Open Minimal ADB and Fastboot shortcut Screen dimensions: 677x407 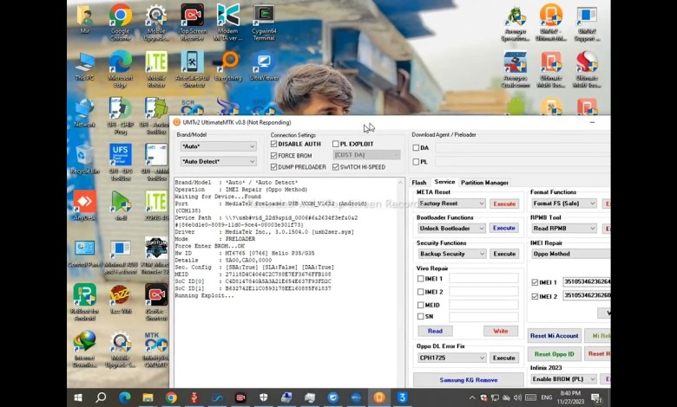(x=121, y=255)
